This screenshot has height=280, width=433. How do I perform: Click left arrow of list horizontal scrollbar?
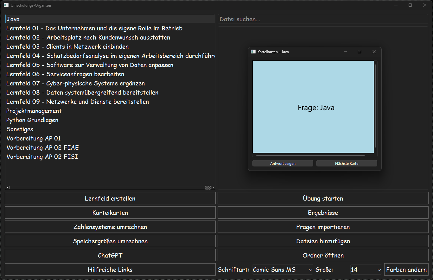(7, 188)
